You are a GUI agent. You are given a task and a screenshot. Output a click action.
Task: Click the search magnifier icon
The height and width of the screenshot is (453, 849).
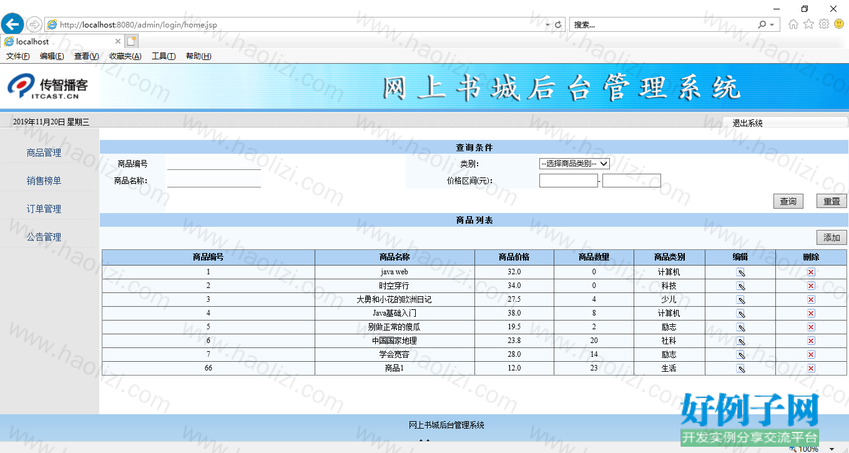pos(762,25)
